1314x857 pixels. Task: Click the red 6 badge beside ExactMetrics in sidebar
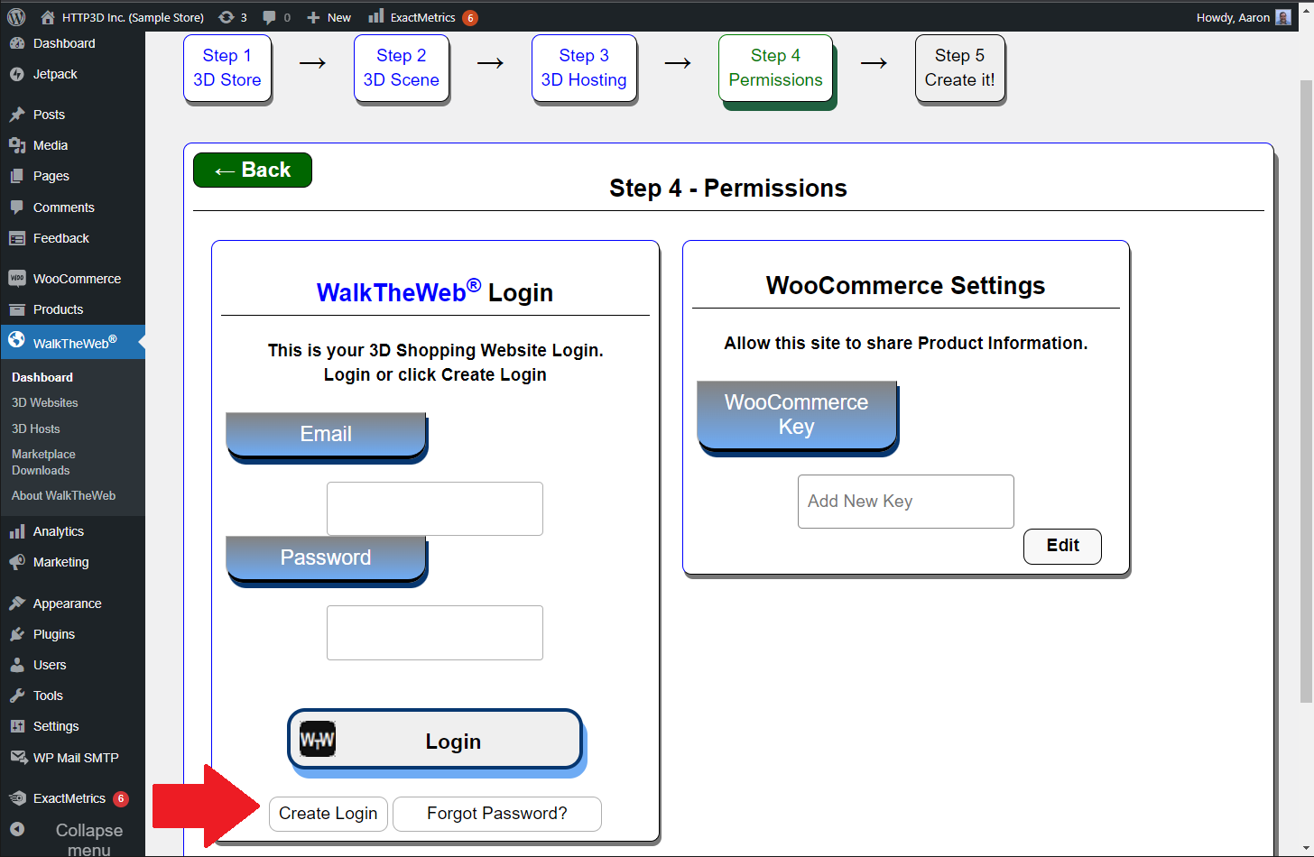pos(121,798)
